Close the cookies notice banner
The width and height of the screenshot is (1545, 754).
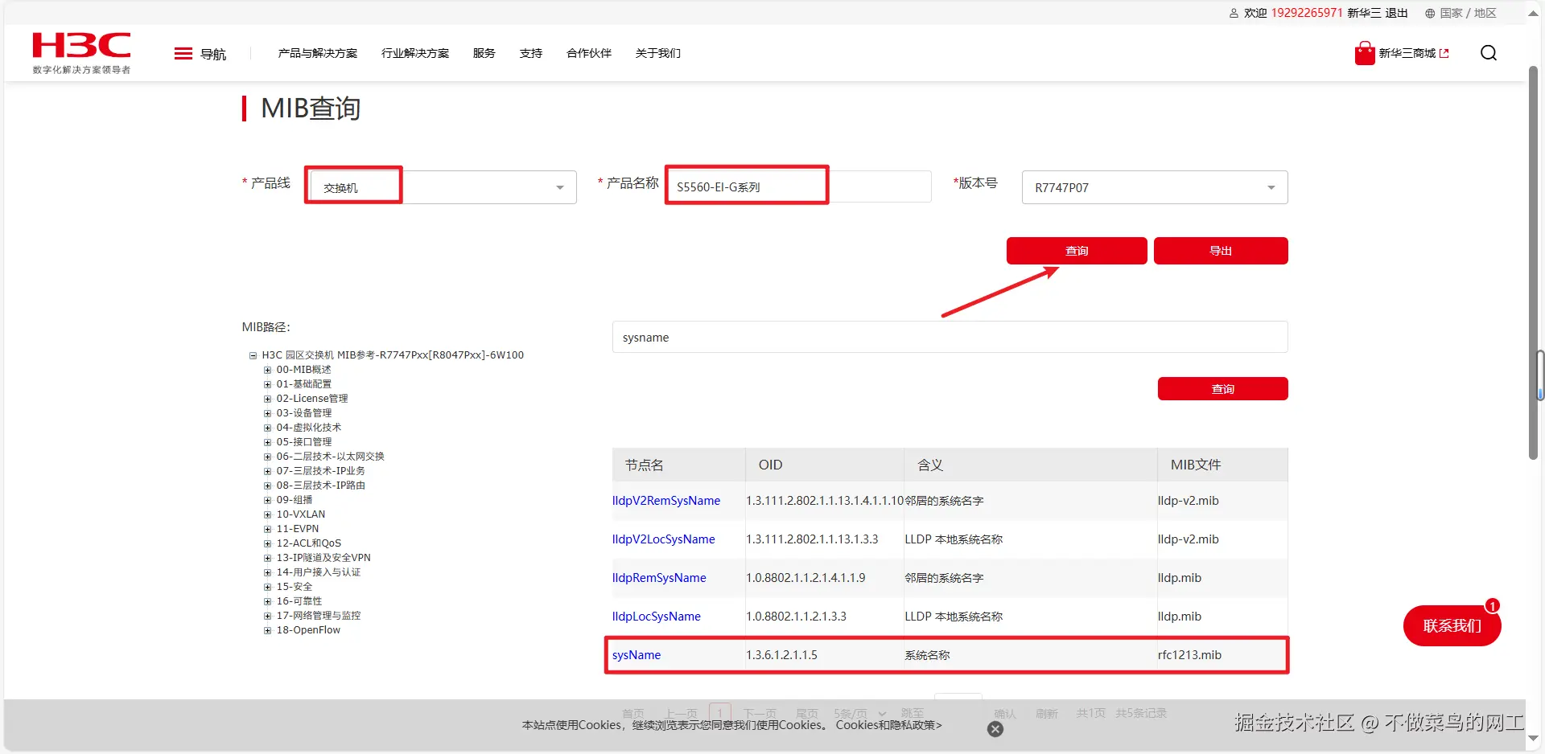pos(995,729)
